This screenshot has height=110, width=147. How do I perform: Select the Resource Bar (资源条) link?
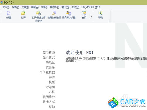pyautogui.click(x=50, y=67)
